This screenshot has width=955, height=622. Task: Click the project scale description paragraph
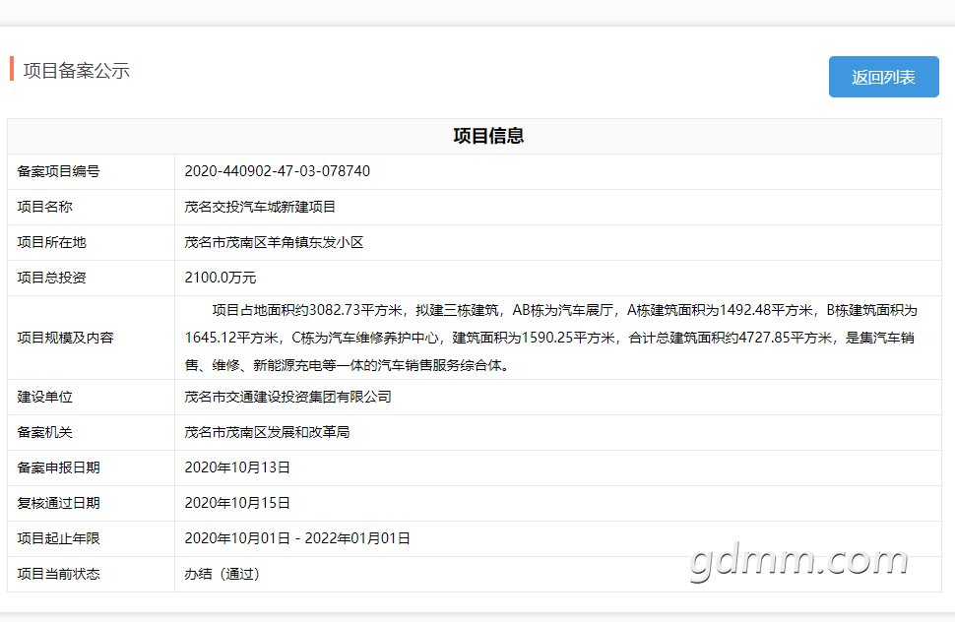[551, 338]
